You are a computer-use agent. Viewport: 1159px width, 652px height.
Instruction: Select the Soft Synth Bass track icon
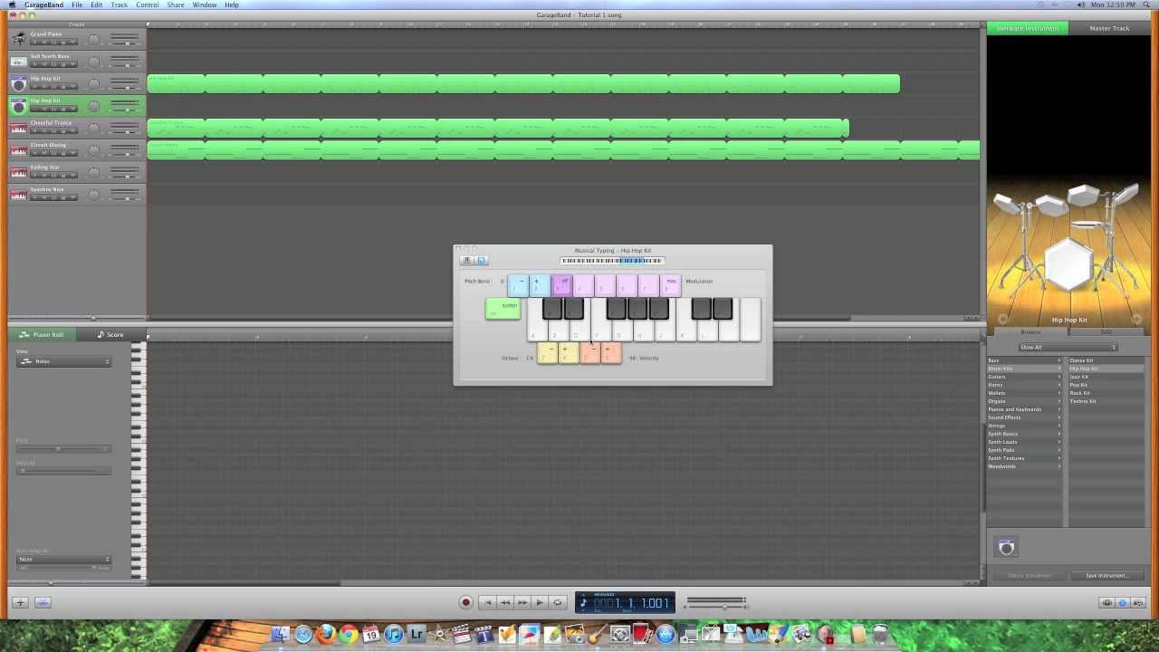(18, 62)
